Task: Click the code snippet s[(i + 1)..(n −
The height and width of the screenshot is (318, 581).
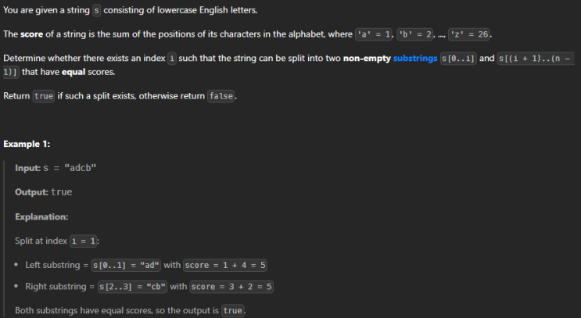Action: coord(536,59)
